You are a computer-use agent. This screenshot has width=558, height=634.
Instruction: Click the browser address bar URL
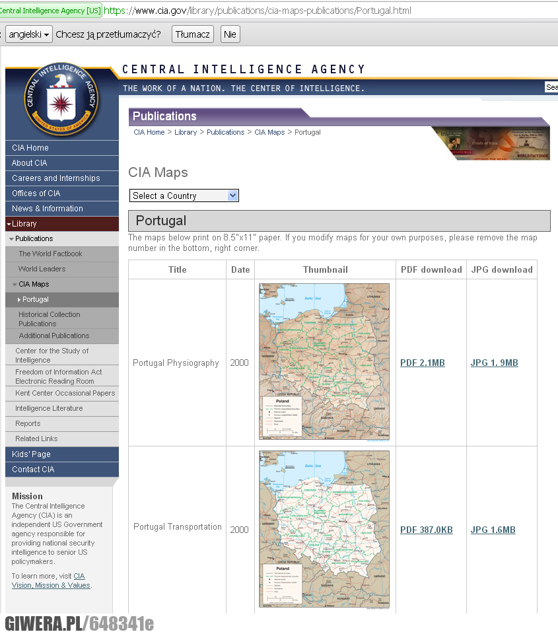[258, 11]
